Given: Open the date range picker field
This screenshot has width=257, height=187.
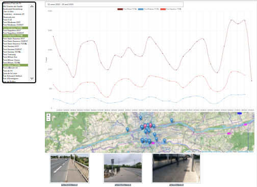Looking at the screenshot, I should pyautogui.click(x=114, y=5).
